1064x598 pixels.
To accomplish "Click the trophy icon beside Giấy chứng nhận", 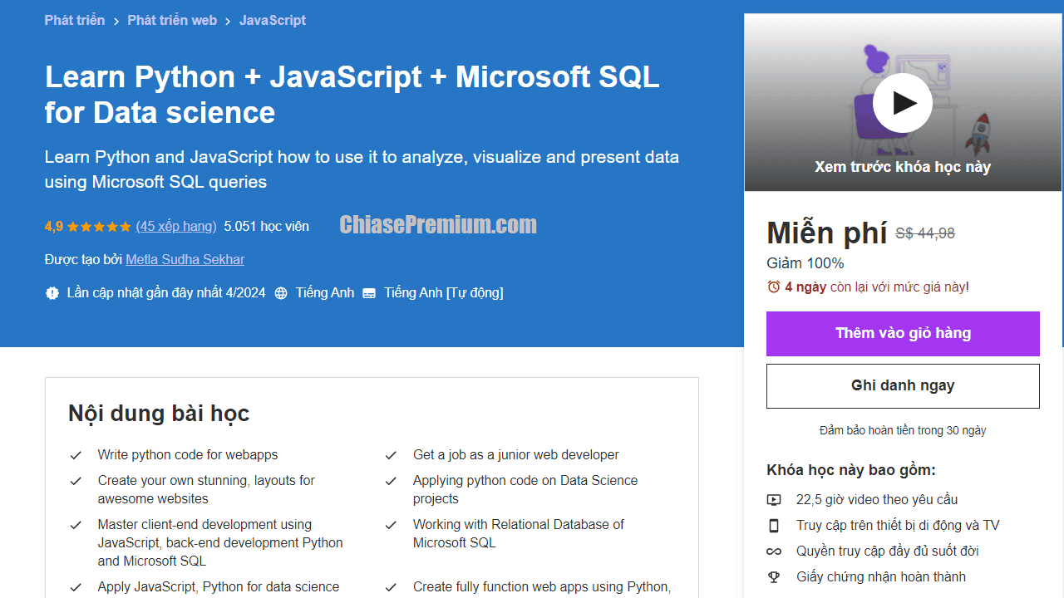I will (x=774, y=577).
